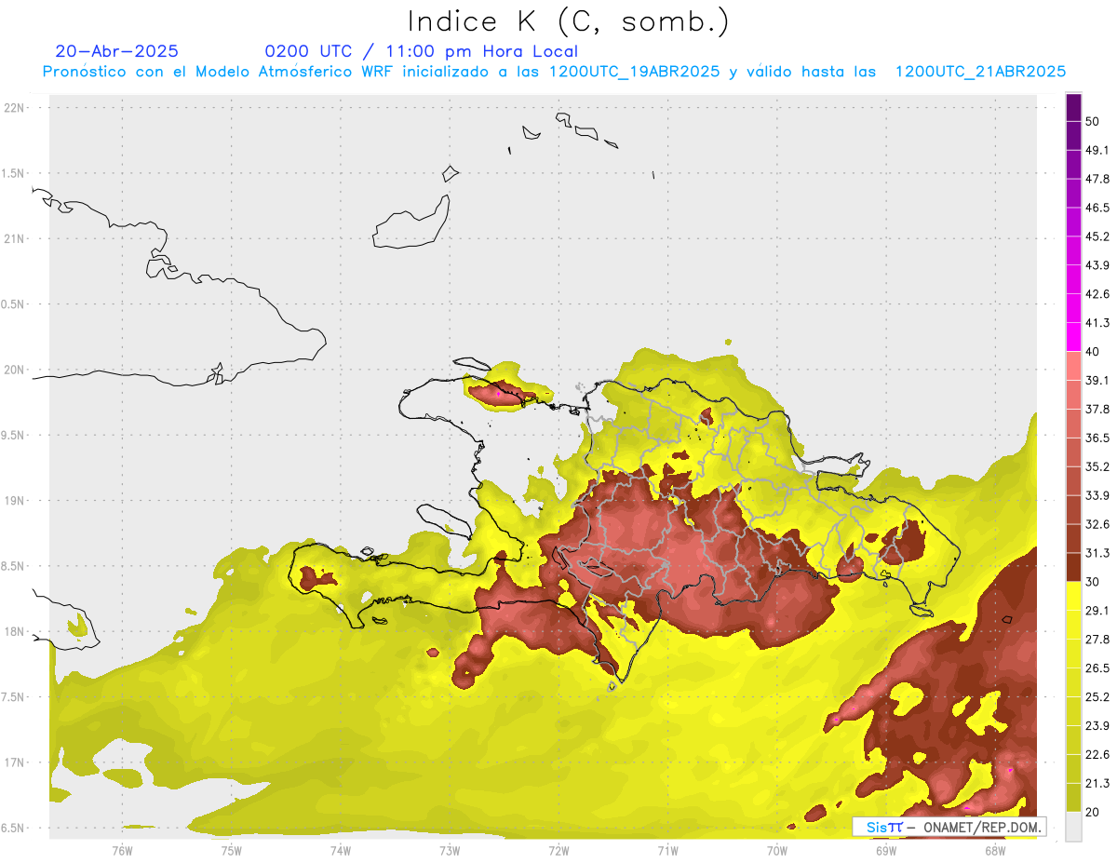Click the '18N' latitude label
This screenshot has width=1117, height=863.
(x=15, y=632)
